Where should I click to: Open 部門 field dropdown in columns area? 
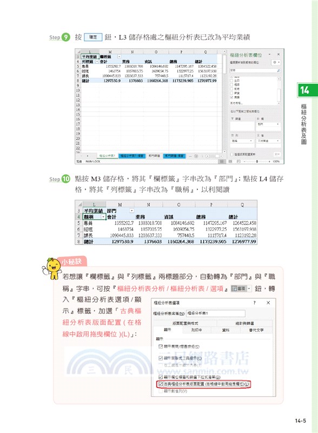coord(277,124)
